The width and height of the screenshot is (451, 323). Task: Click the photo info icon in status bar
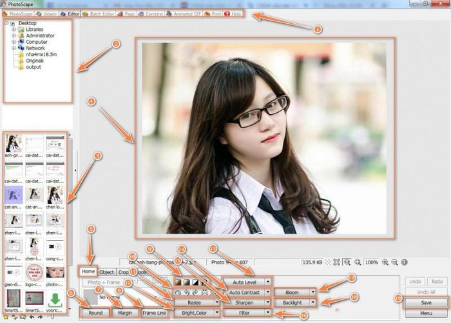coord(404,263)
